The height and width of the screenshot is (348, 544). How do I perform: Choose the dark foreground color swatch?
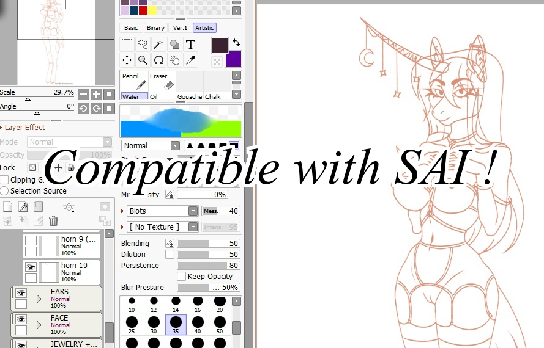(220, 45)
